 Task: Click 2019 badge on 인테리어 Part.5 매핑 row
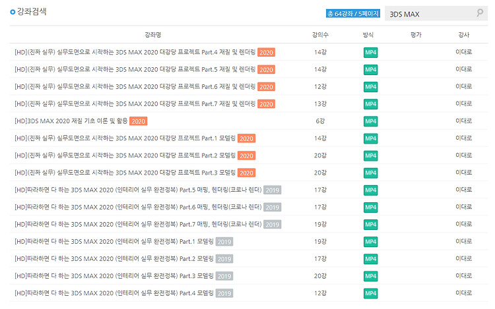tap(272, 190)
